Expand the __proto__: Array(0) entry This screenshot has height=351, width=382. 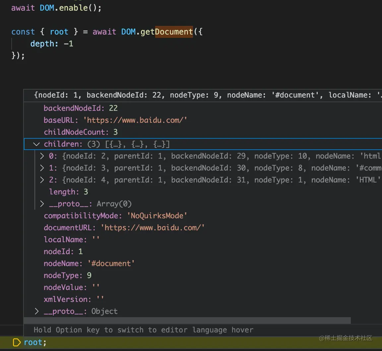click(42, 204)
